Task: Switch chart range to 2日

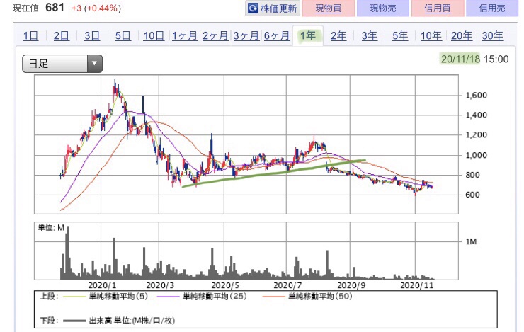Action: 61,35
